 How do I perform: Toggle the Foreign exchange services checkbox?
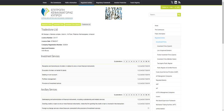(x=148, y=108)
